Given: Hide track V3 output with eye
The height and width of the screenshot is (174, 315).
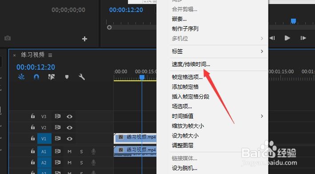Looking at the screenshot, I should click(x=69, y=117).
